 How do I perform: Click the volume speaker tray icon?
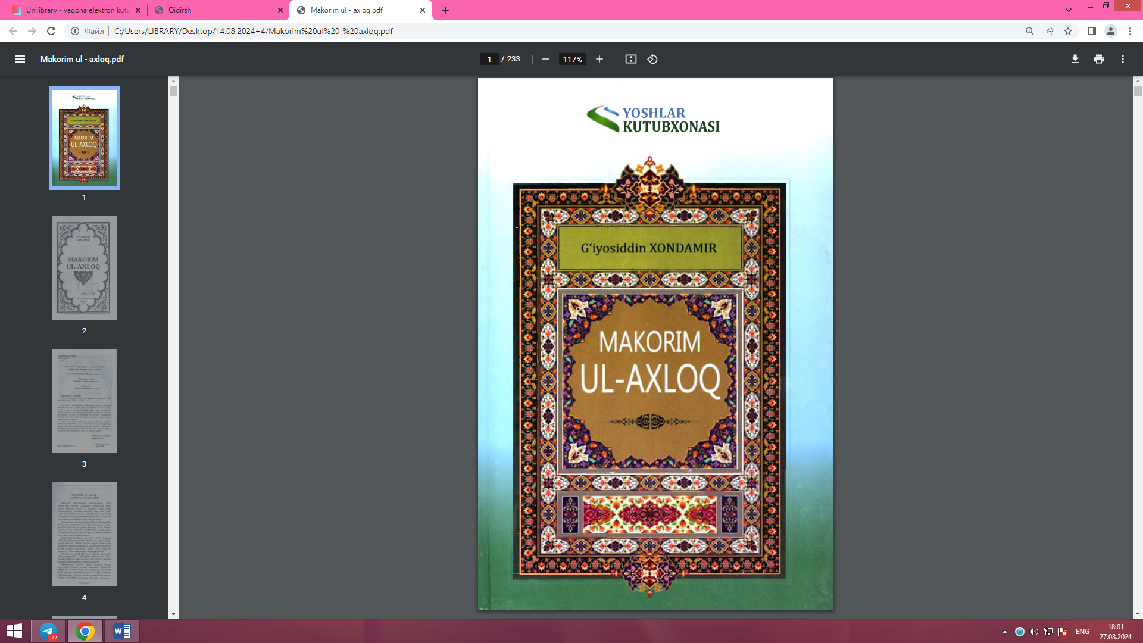point(1034,632)
